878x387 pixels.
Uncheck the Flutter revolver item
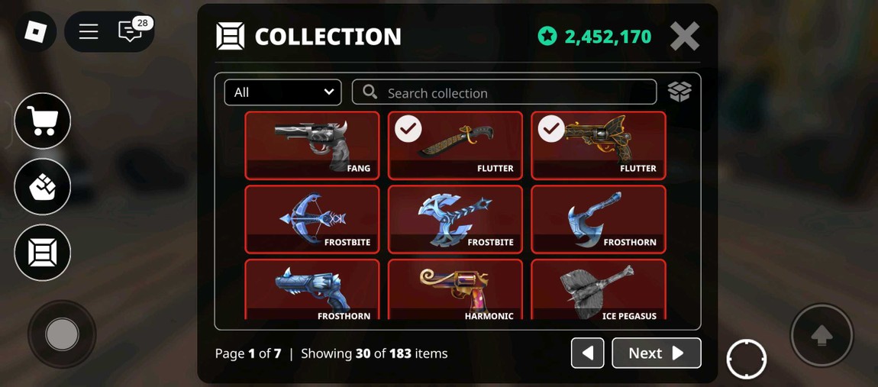[x=599, y=145]
